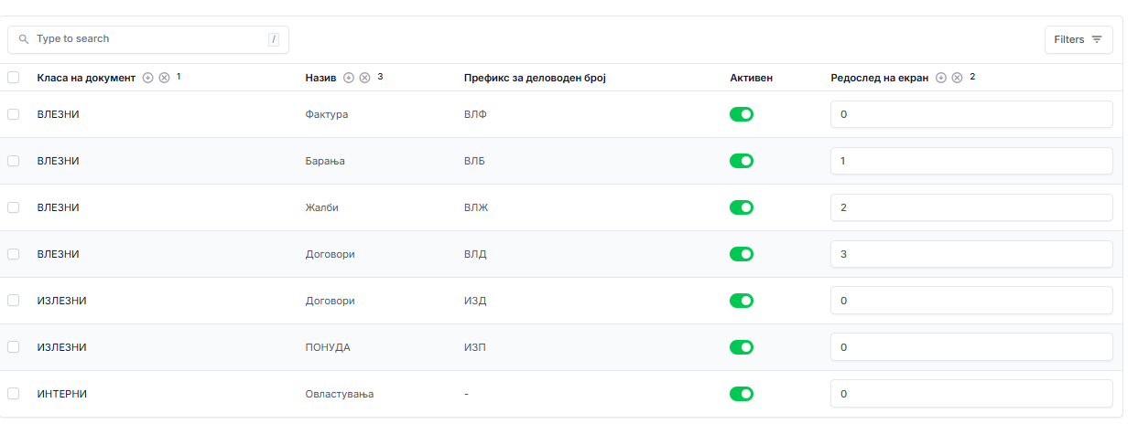The height and width of the screenshot is (424, 1138).
Task: Remove sorting from Редослед на екран column
Action: (957, 78)
